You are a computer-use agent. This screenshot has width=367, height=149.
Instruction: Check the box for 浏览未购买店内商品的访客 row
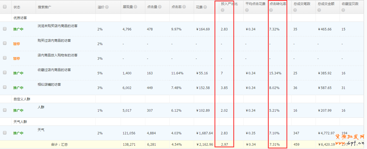tap(5, 29)
